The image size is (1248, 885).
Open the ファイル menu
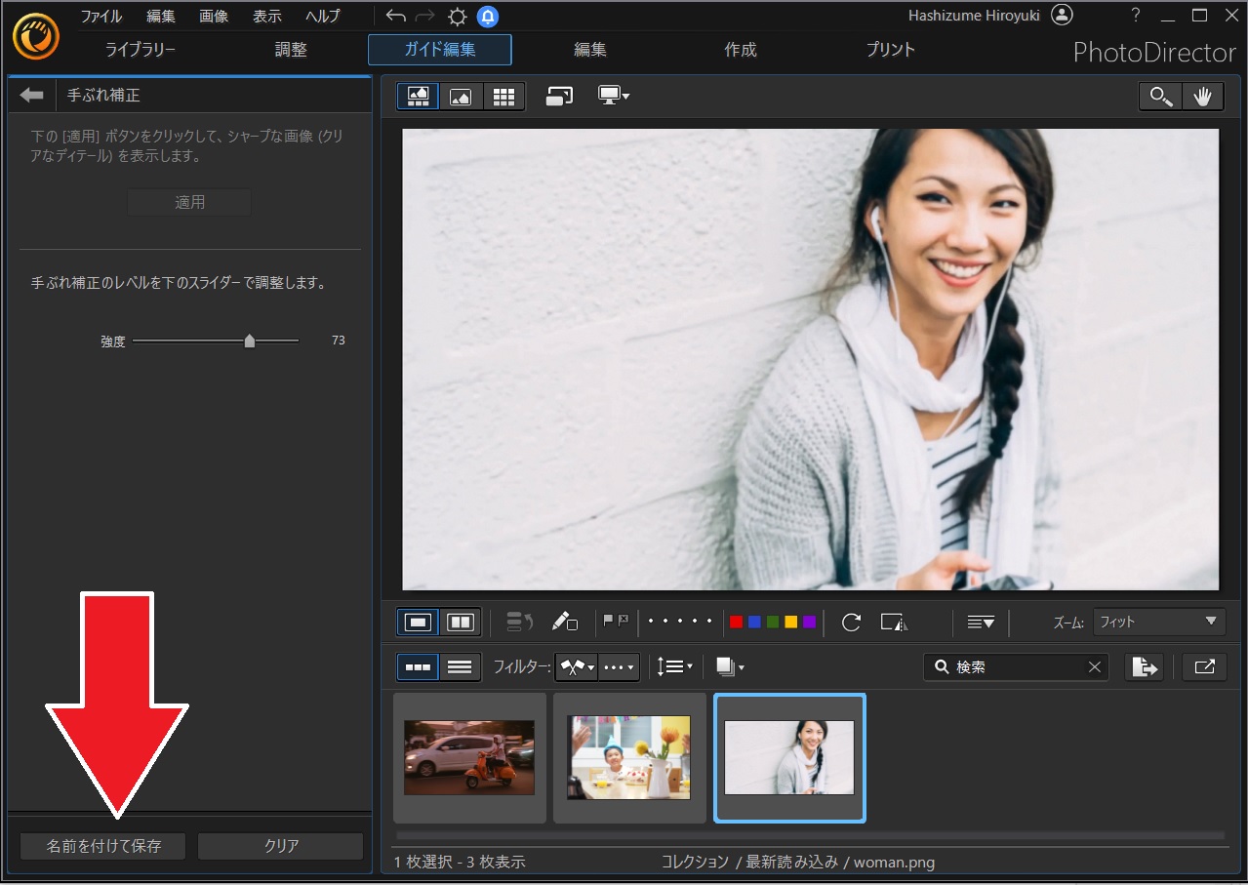tap(101, 17)
